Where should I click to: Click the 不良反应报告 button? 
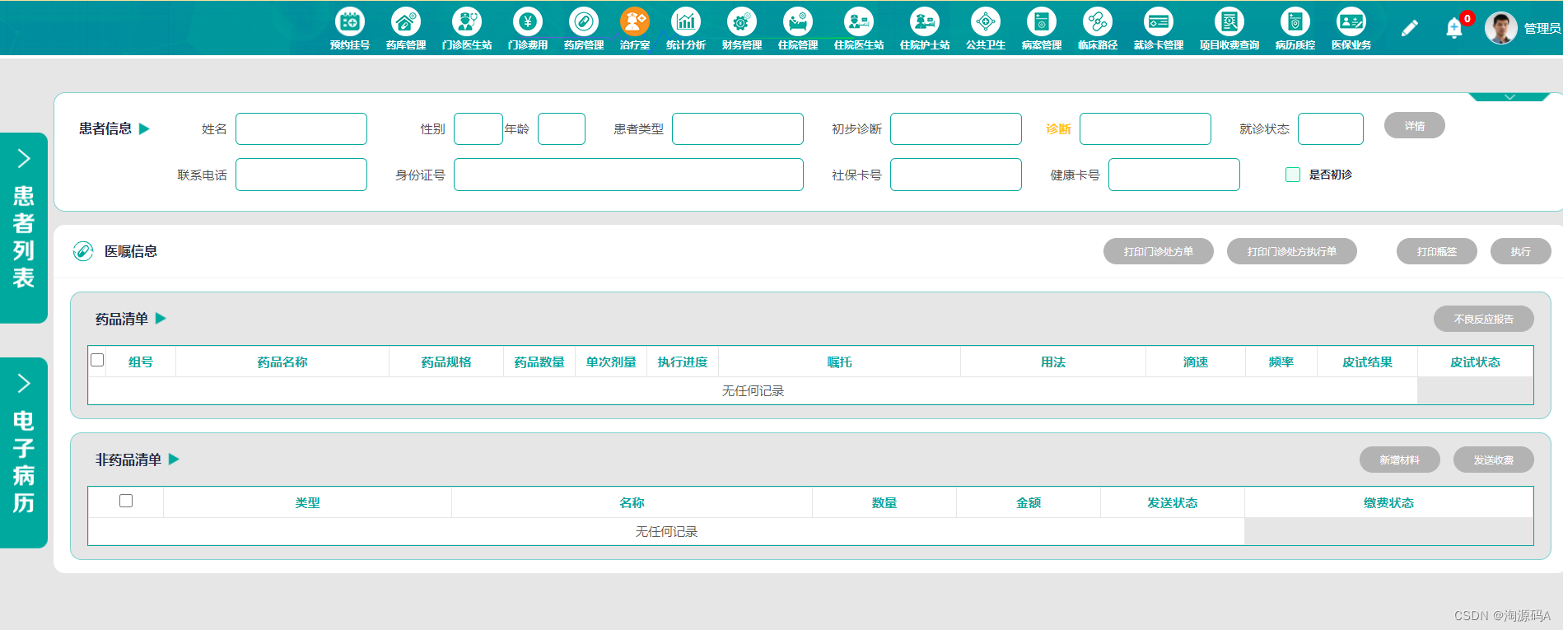point(1484,319)
